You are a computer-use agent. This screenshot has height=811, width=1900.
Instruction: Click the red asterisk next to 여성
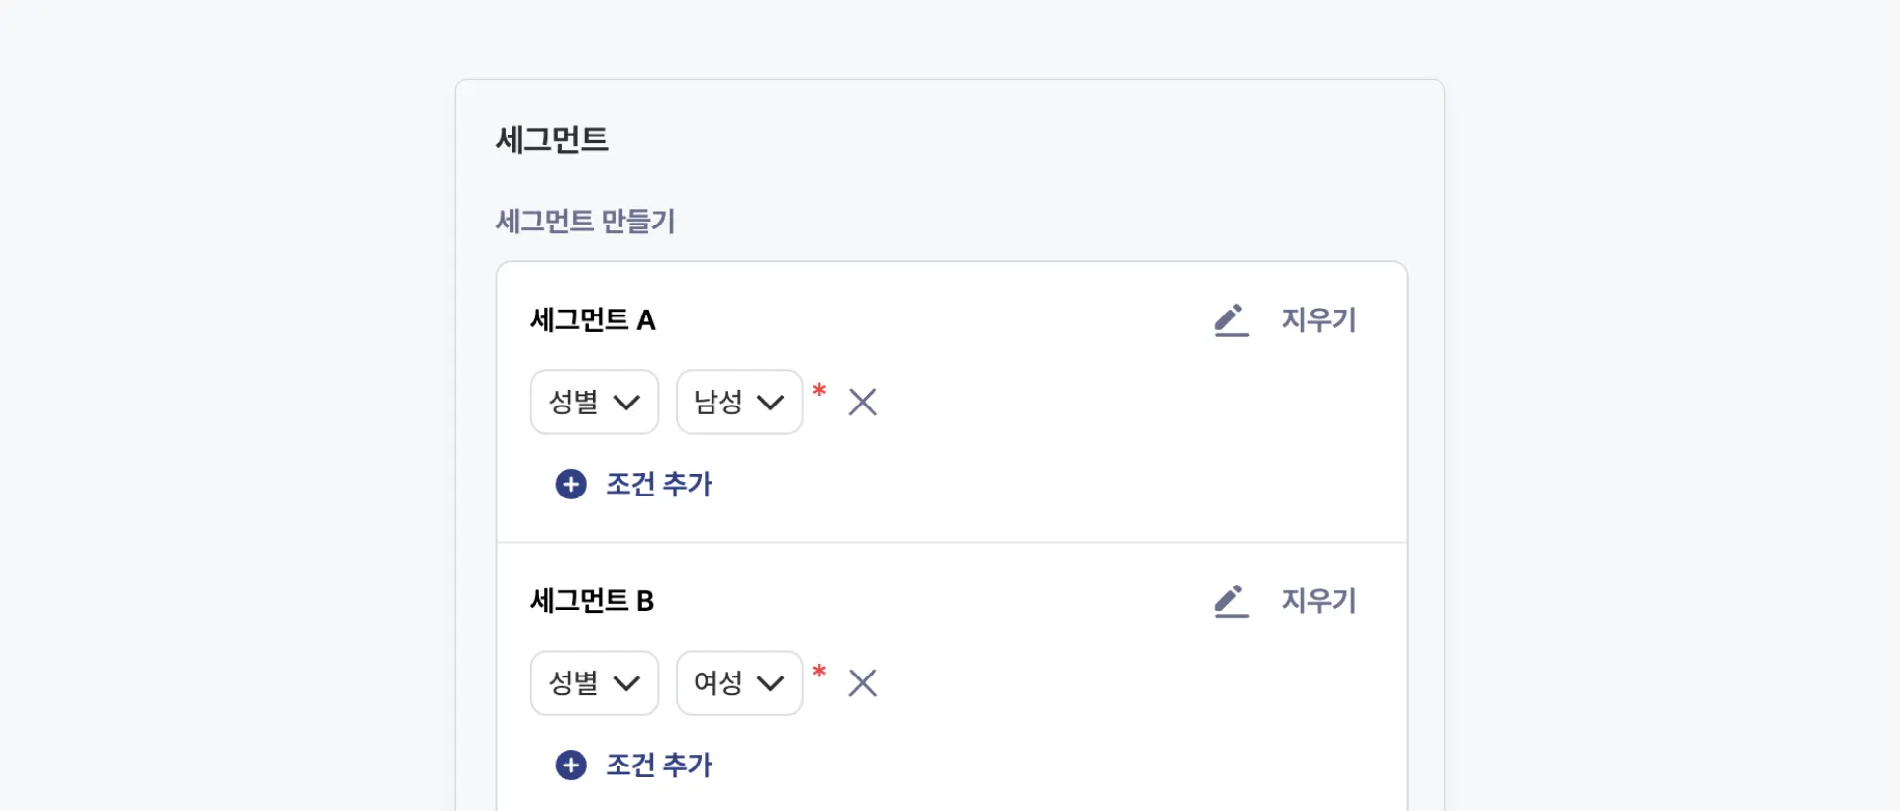point(819,672)
